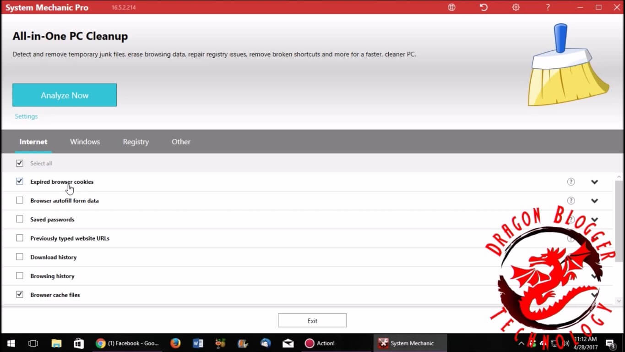Show help for Browser autofill form data
Screen dimensions: 625x352
571,201
